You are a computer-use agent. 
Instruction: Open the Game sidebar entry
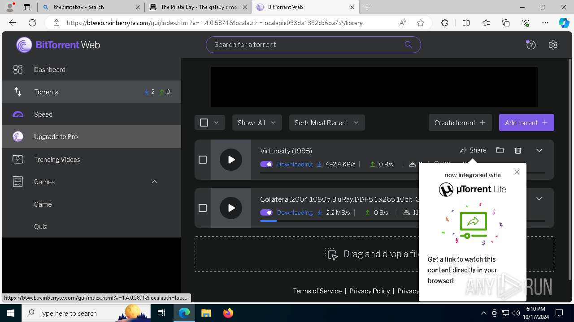(91, 204)
